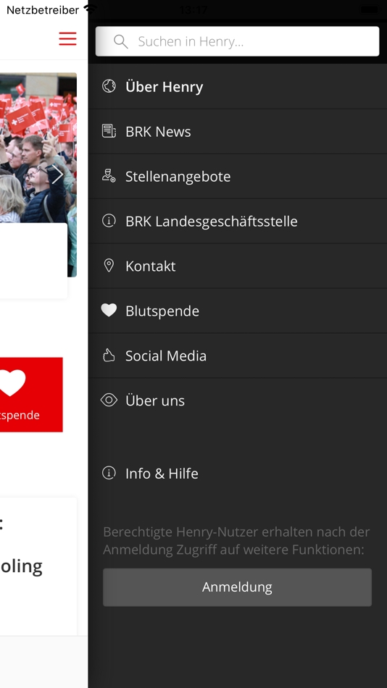Click the newspaper icon beside BRK News
Screen dimensions: 387x688
tap(109, 131)
